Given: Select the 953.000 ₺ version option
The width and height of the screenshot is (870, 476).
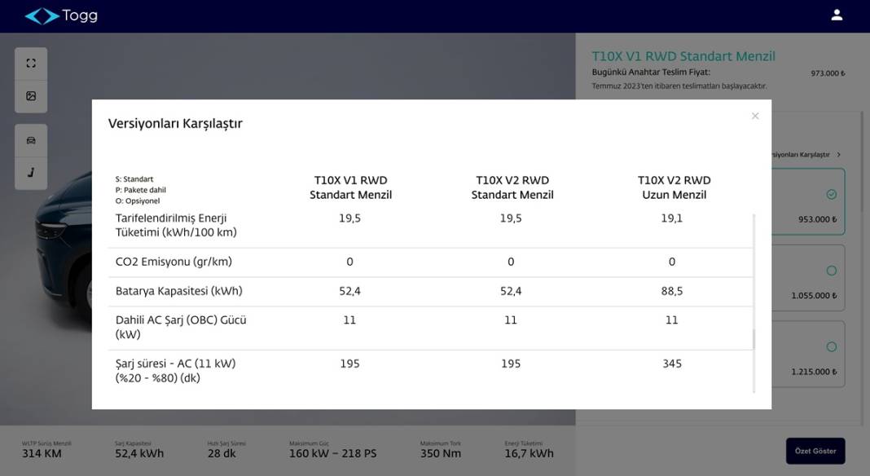Looking at the screenshot, I should 831,195.
